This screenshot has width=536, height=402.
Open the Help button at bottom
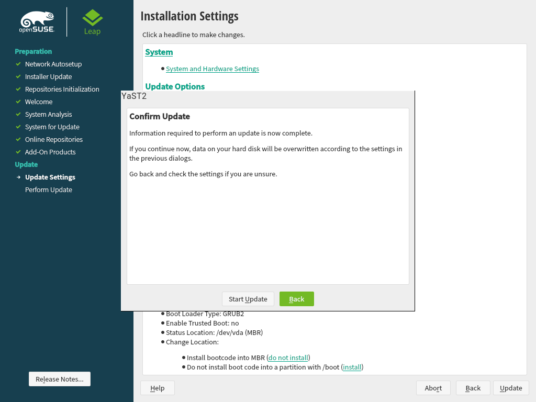(x=157, y=388)
